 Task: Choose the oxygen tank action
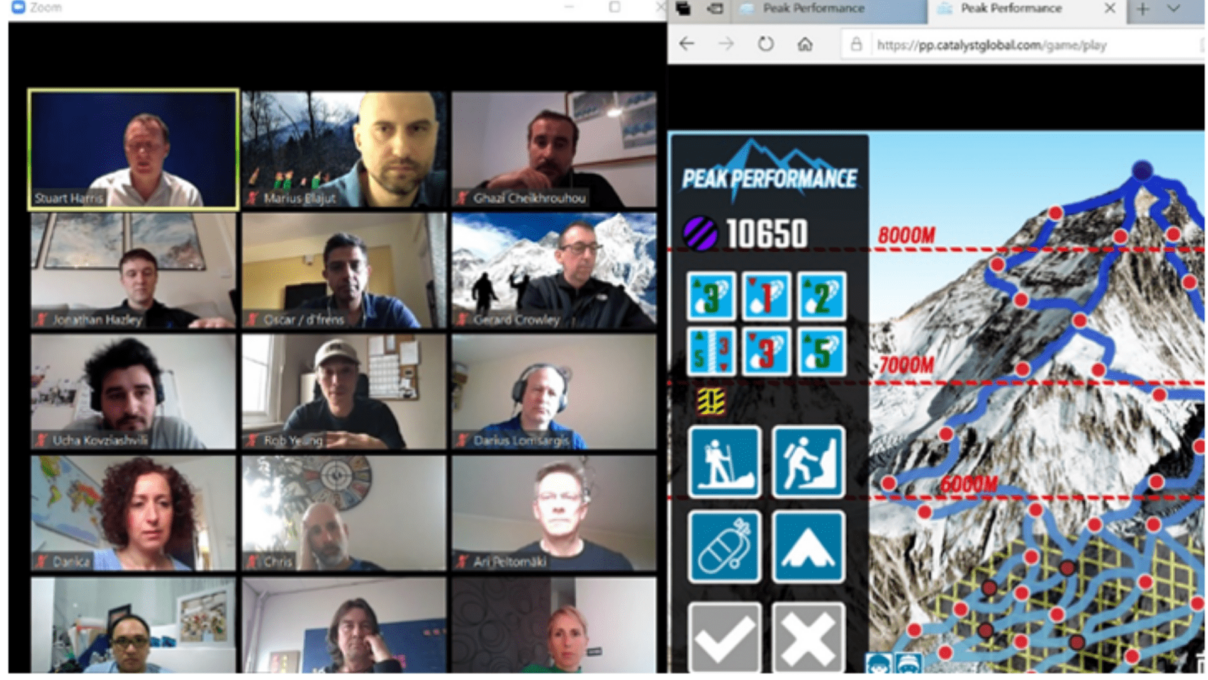click(724, 547)
